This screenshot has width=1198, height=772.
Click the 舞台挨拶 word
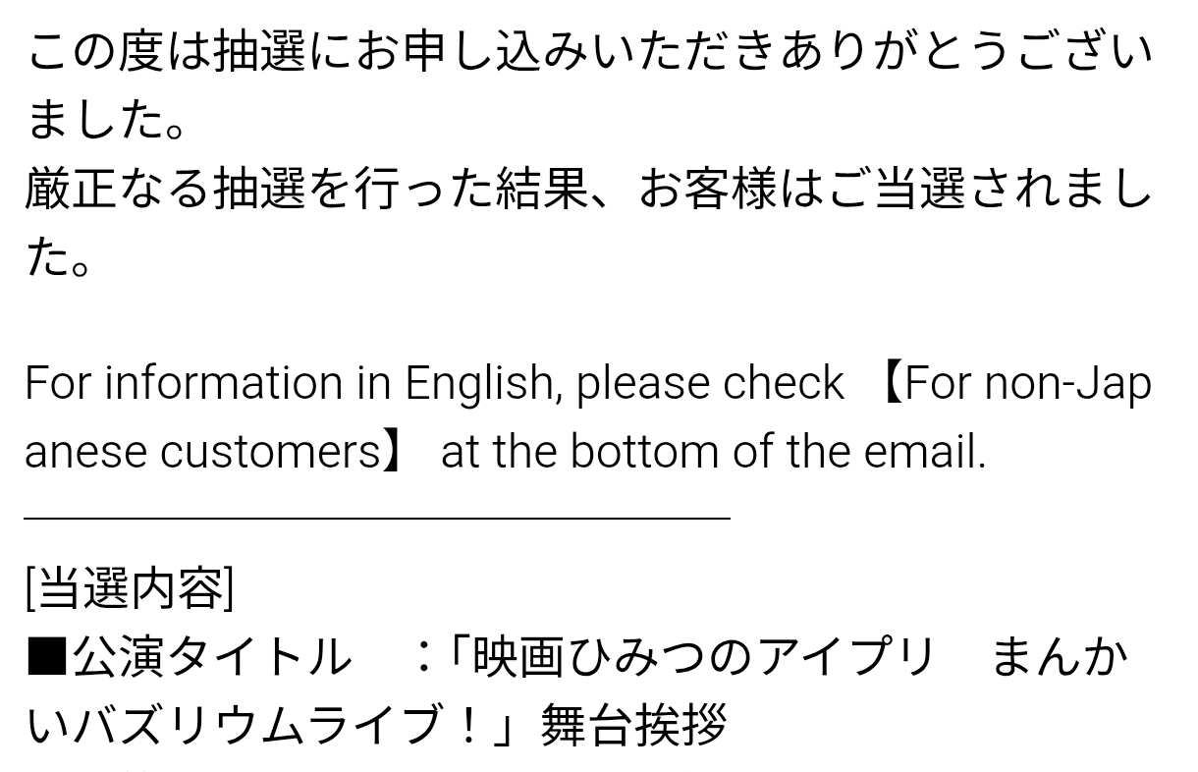coord(633,727)
